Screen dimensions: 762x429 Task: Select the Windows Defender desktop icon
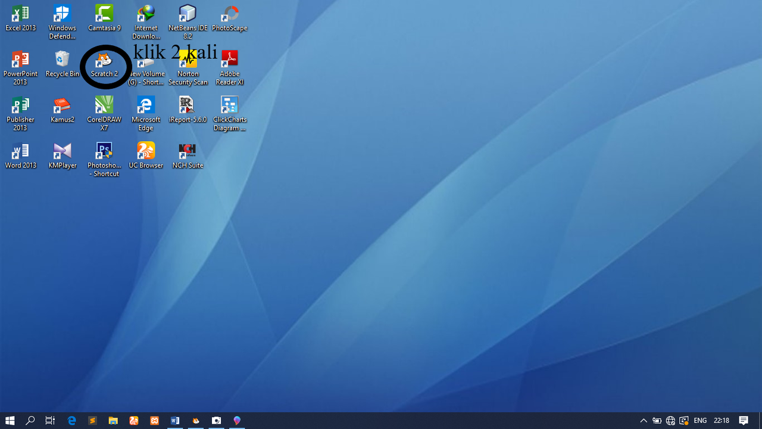[63, 23]
